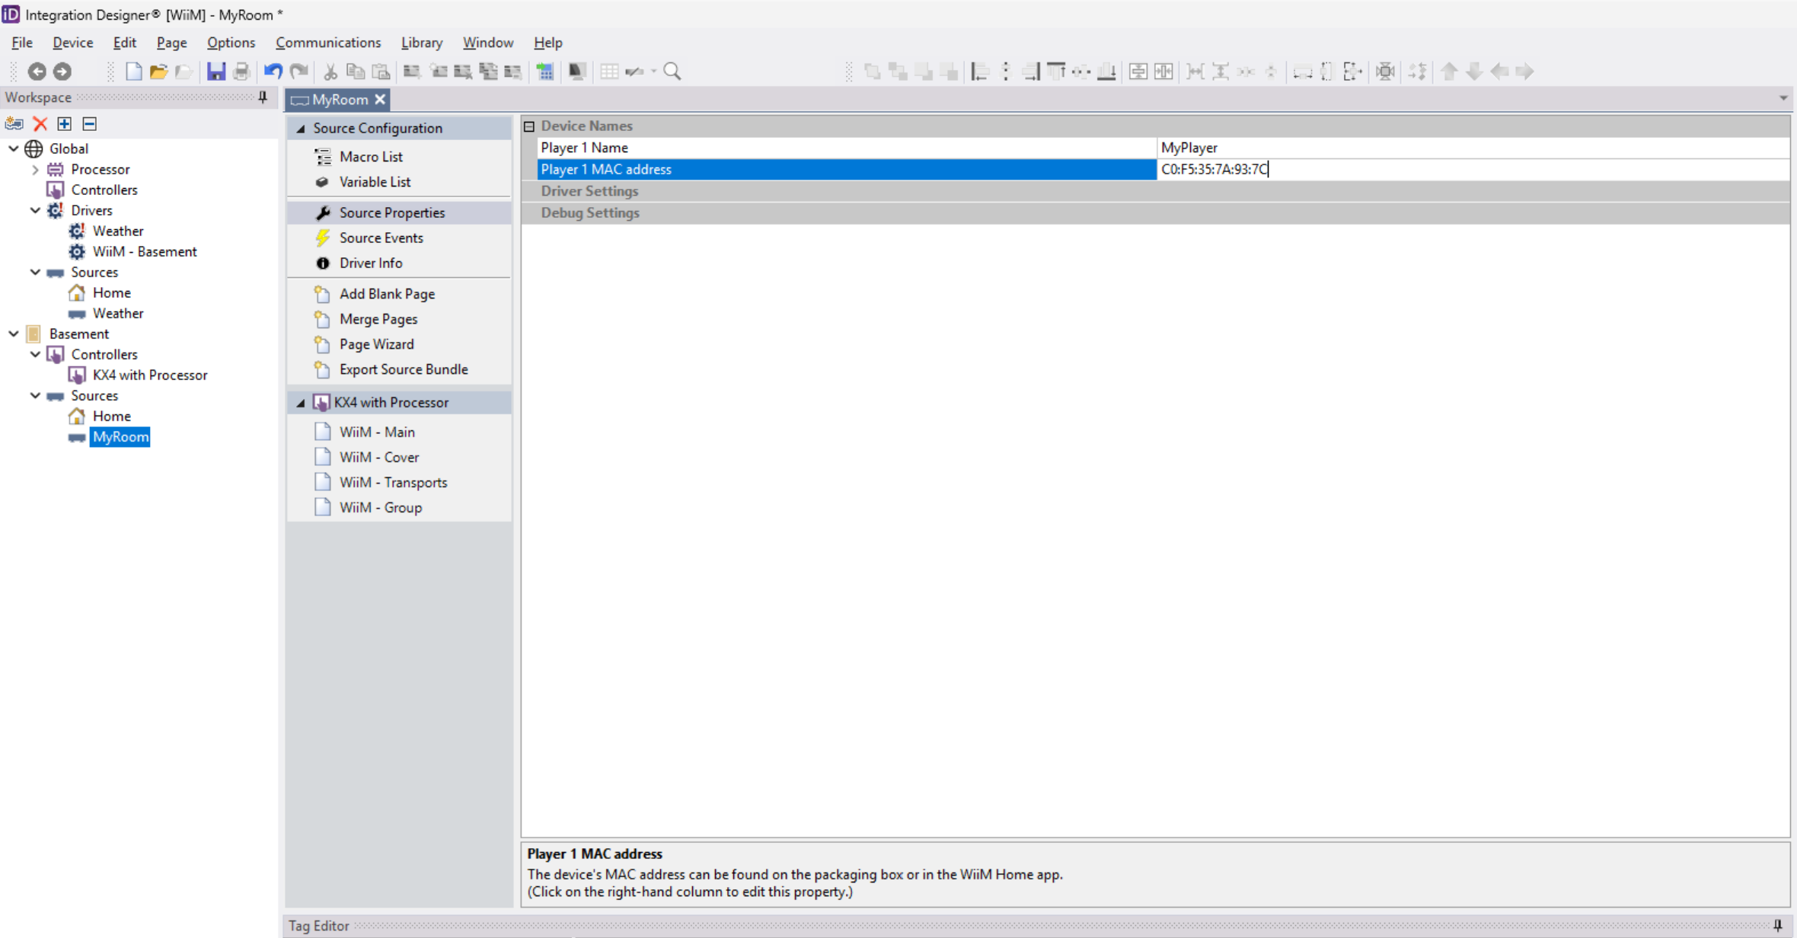Expand the Processor tree node
1797x938 pixels.
35,170
